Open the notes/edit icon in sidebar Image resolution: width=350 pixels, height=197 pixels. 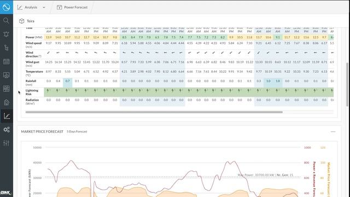[x=6, y=102]
